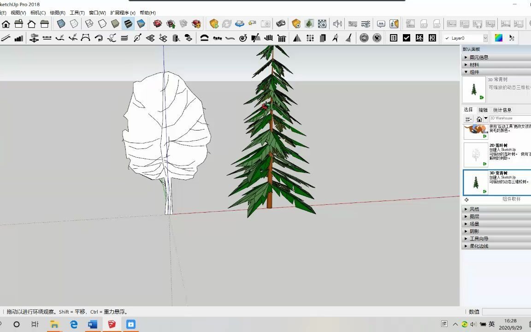Click the speaker sound icon in toolbar
Image resolution: width=531 pixels, height=332 pixels.
pos(338,24)
